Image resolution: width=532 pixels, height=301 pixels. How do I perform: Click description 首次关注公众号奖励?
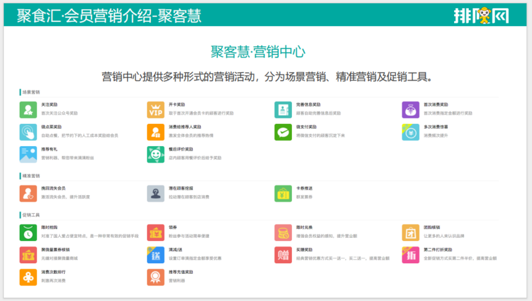59,113
